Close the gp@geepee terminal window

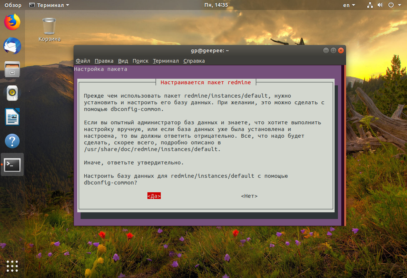[341, 50]
